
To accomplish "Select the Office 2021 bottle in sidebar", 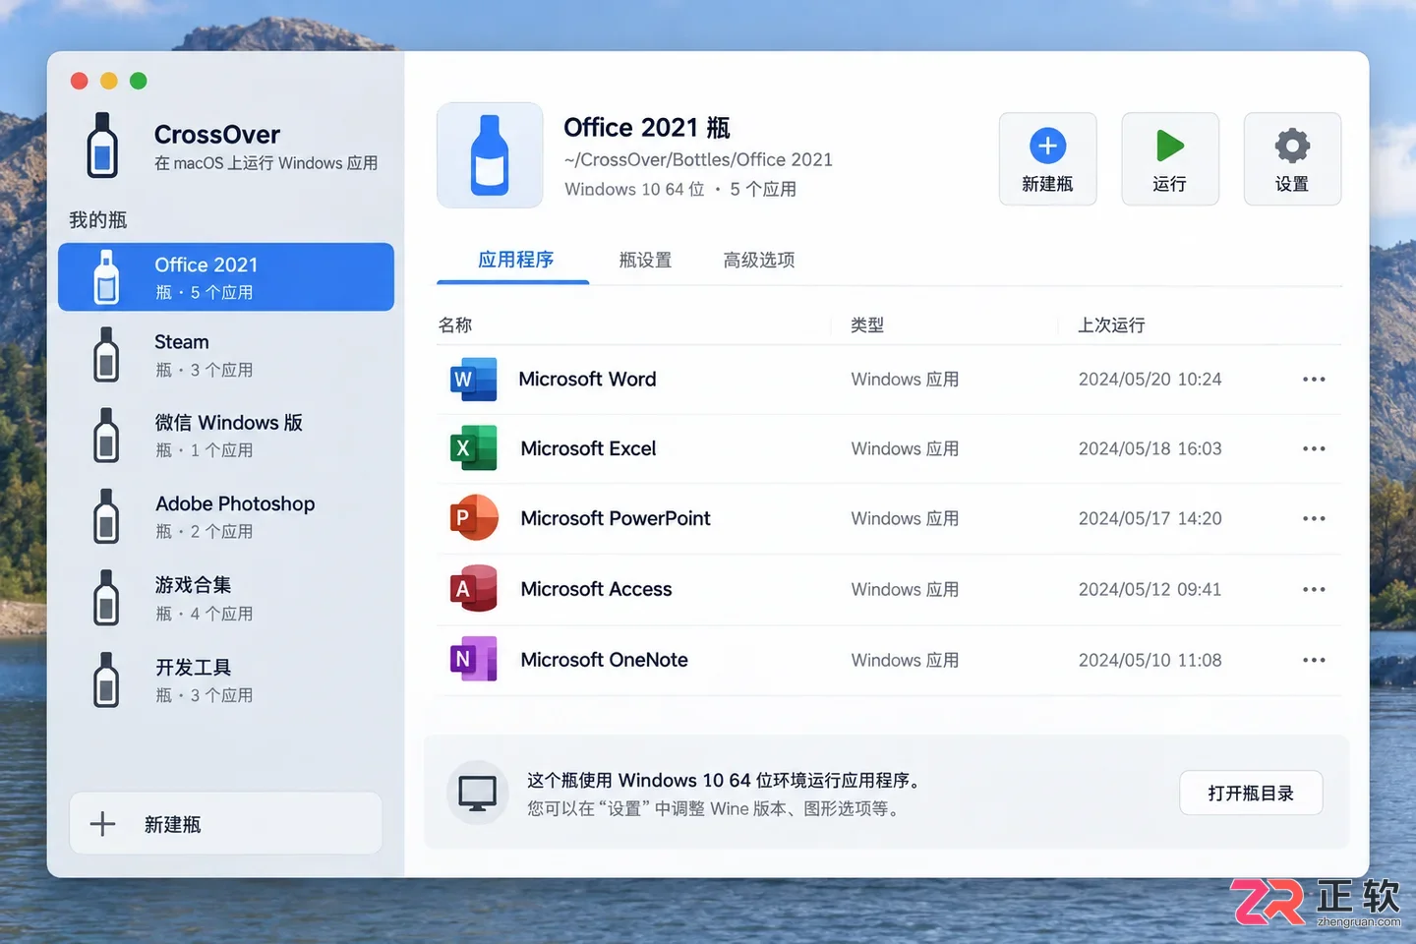I will 226,277.
